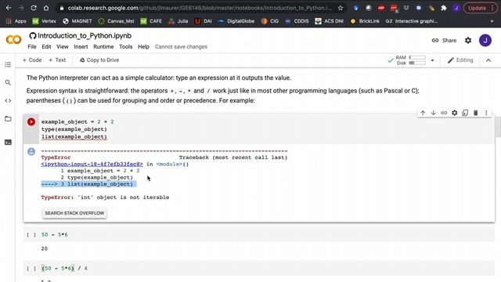
Task: Open the File menu
Action: pyautogui.click(x=32, y=47)
